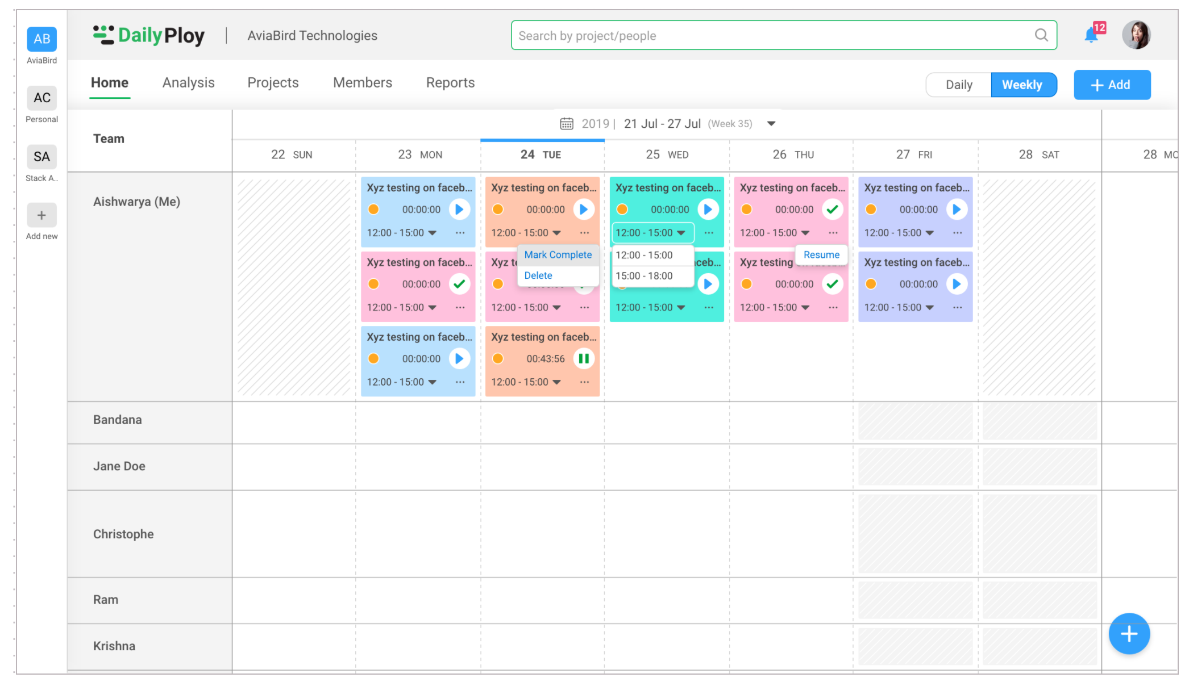
Task: Expand time dropdown on Monday's first task
Action: (x=433, y=233)
